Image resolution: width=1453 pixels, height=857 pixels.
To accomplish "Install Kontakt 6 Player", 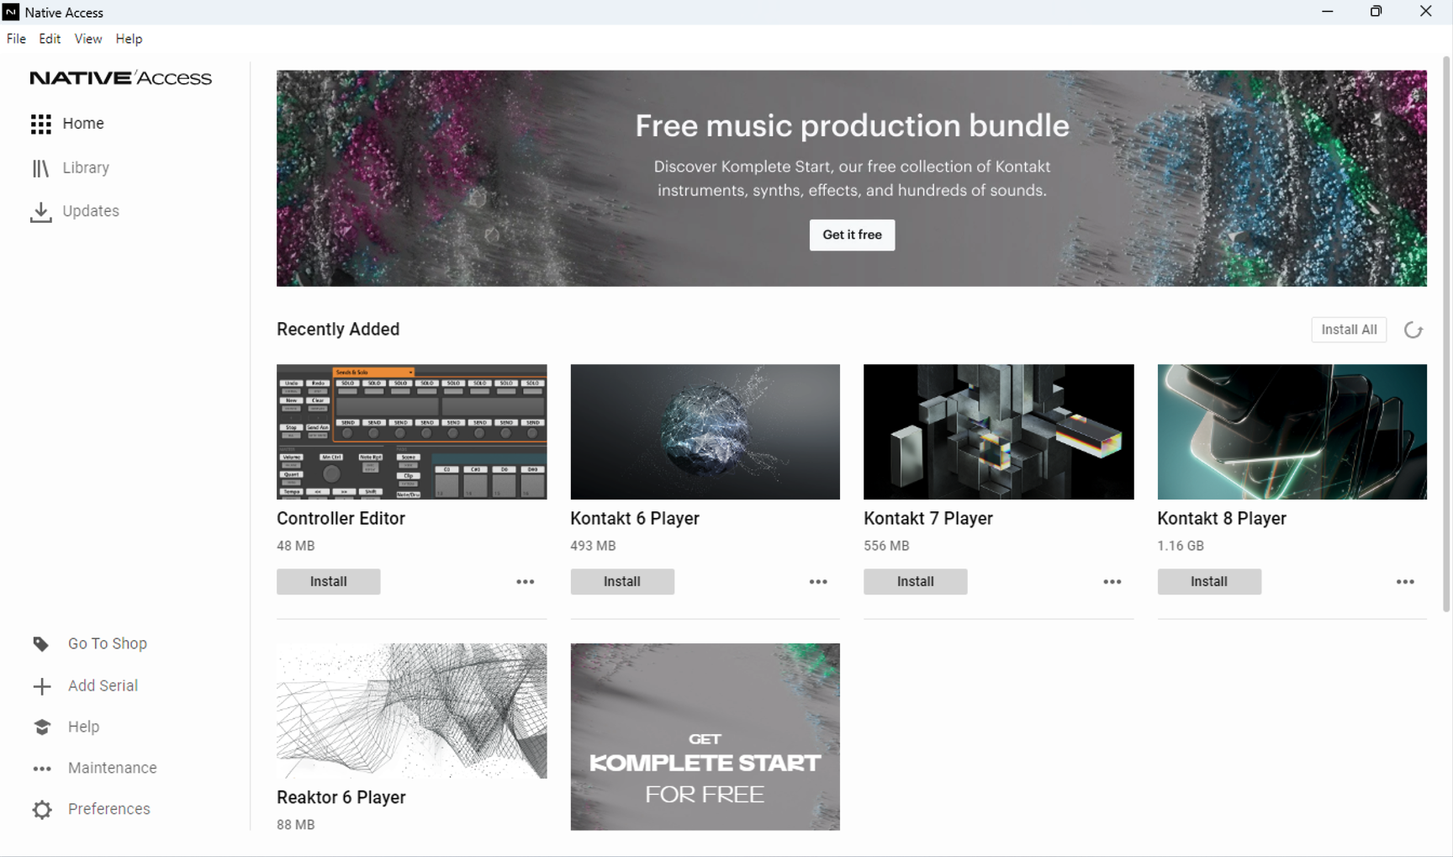I will (x=622, y=582).
